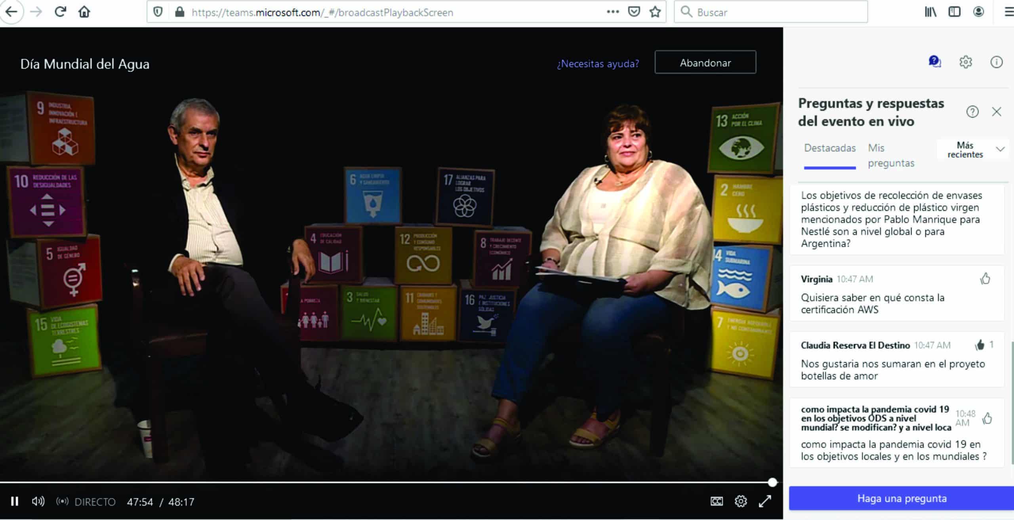Switch to the Mis preguntas tab

click(x=891, y=155)
